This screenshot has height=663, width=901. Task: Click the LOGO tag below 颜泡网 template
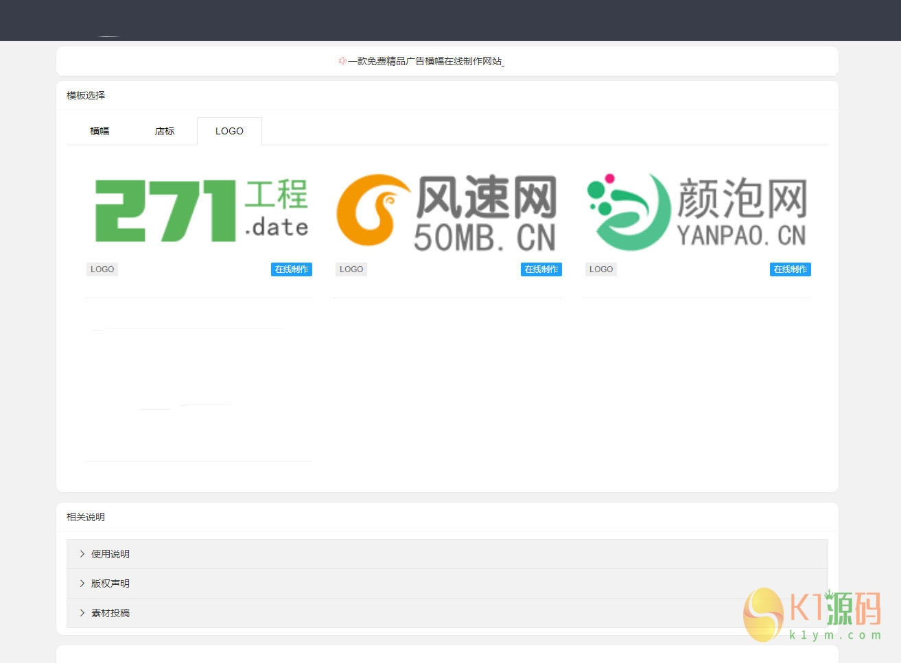[601, 269]
